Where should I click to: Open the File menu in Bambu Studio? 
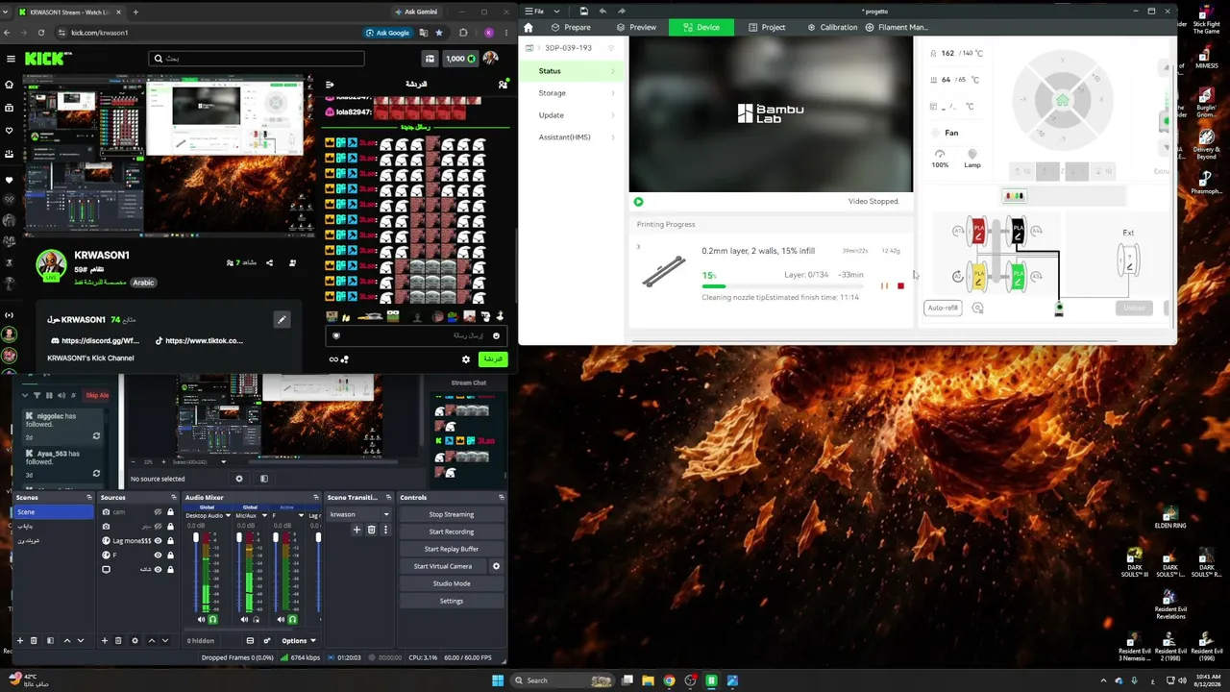coord(533,12)
